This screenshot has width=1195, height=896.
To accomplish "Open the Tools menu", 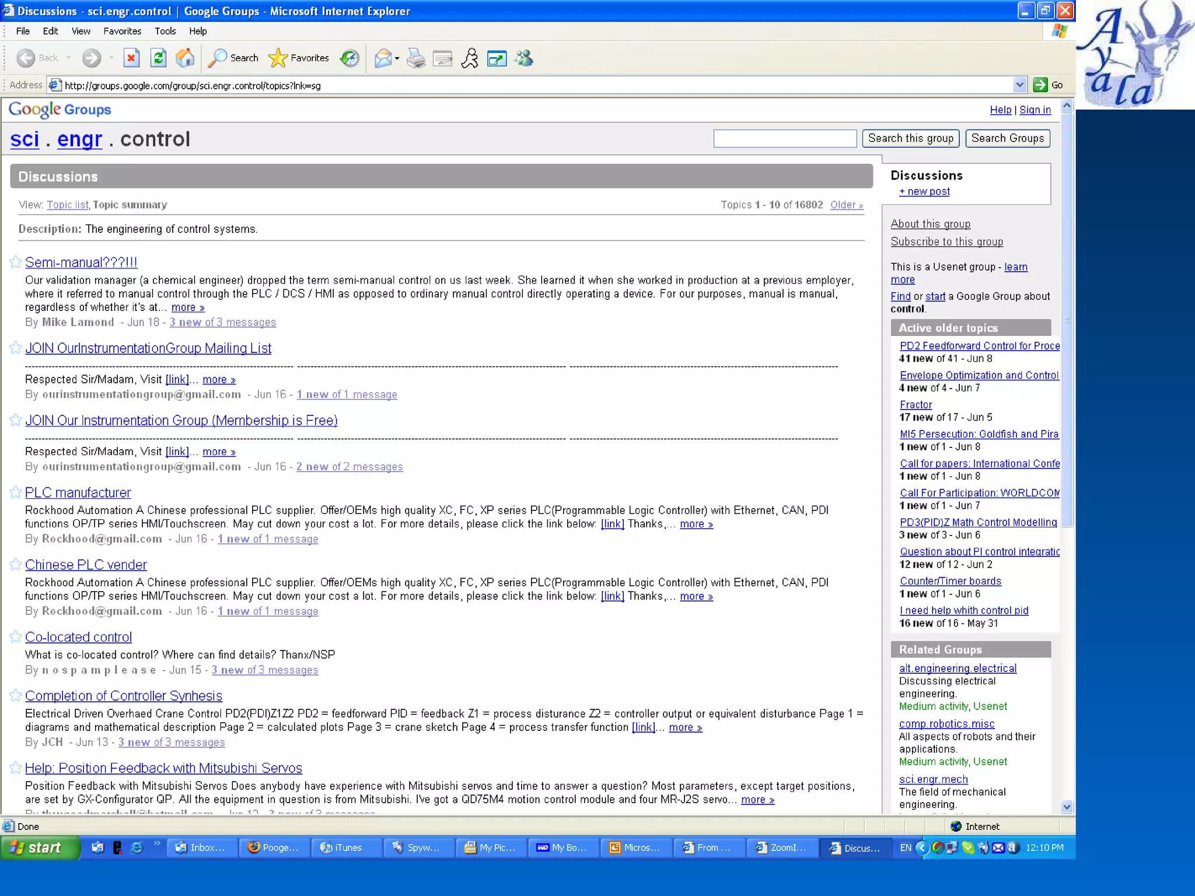I will coord(165,31).
